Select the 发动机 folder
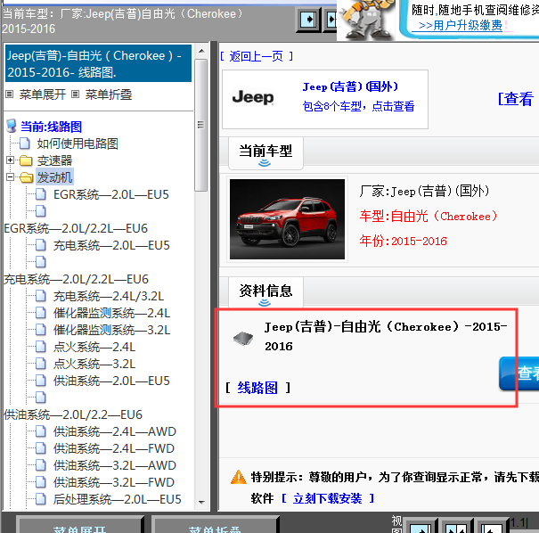The height and width of the screenshot is (533, 539). coord(54,177)
